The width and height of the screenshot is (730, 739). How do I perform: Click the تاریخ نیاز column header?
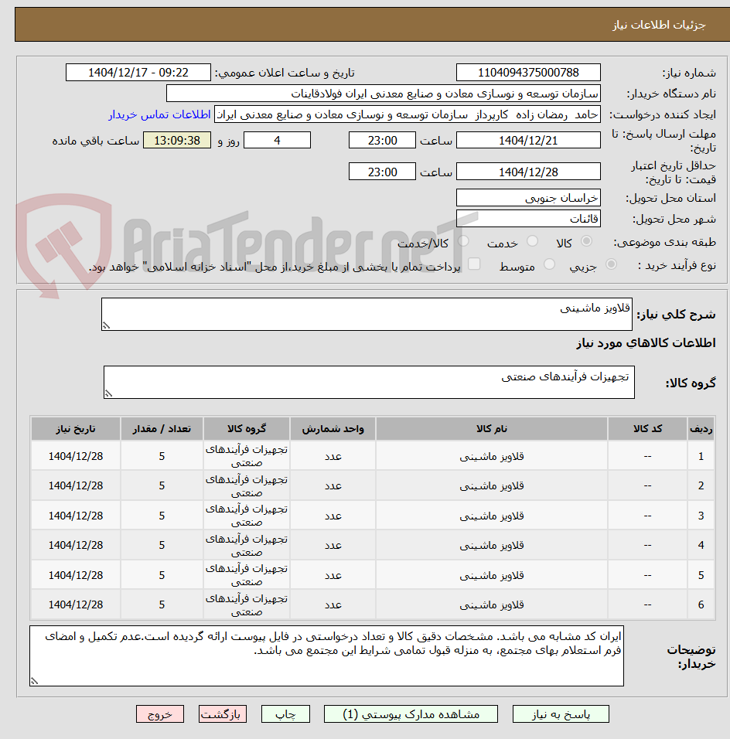pyautogui.click(x=76, y=429)
